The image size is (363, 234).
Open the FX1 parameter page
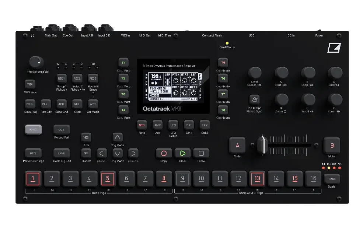pos(189,125)
